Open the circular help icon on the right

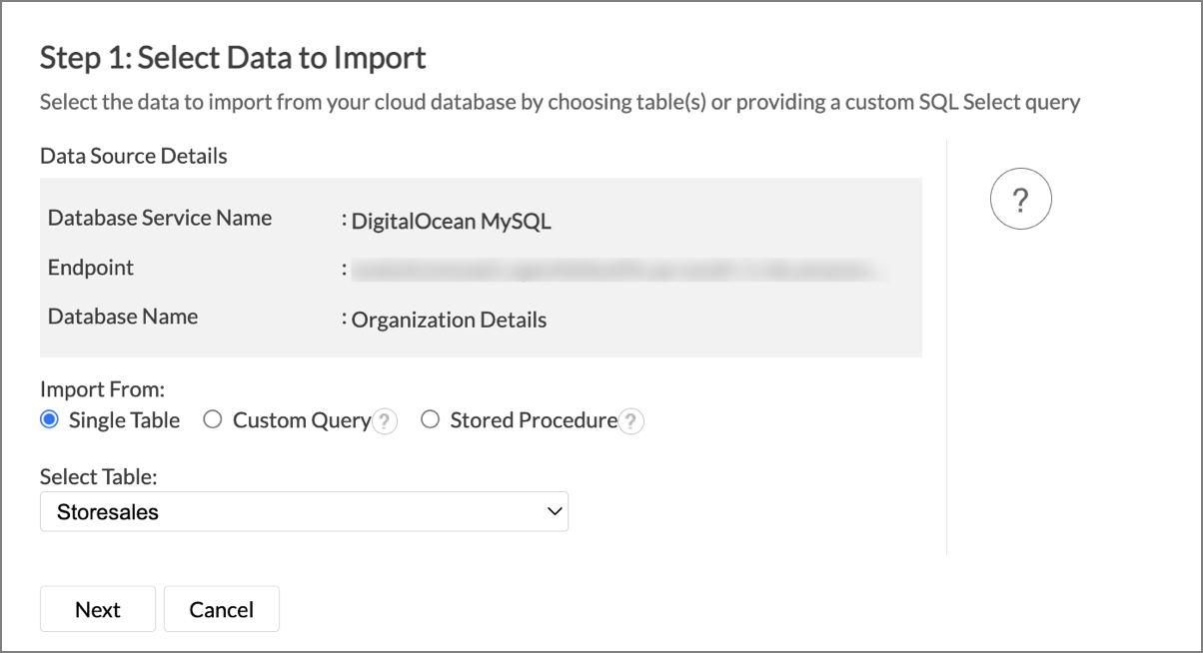click(x=1020, y=198)
